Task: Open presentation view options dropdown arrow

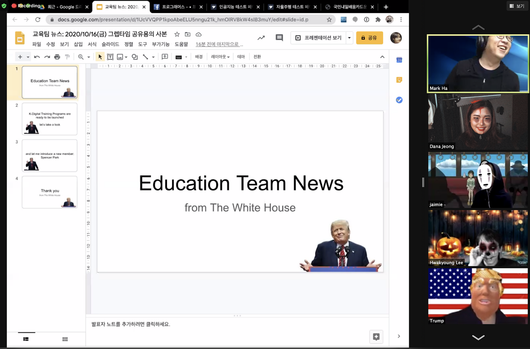Action: [x=349, y=38]
